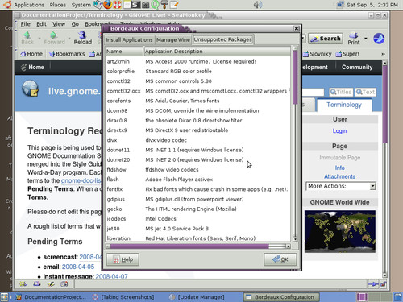Click the Titles search button
The image size is (403, 302).
pos(341,92)
